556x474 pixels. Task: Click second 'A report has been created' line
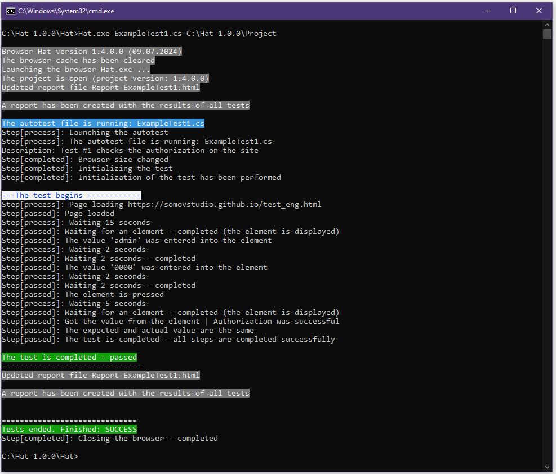pyautogui.click(x=126, y=393)
